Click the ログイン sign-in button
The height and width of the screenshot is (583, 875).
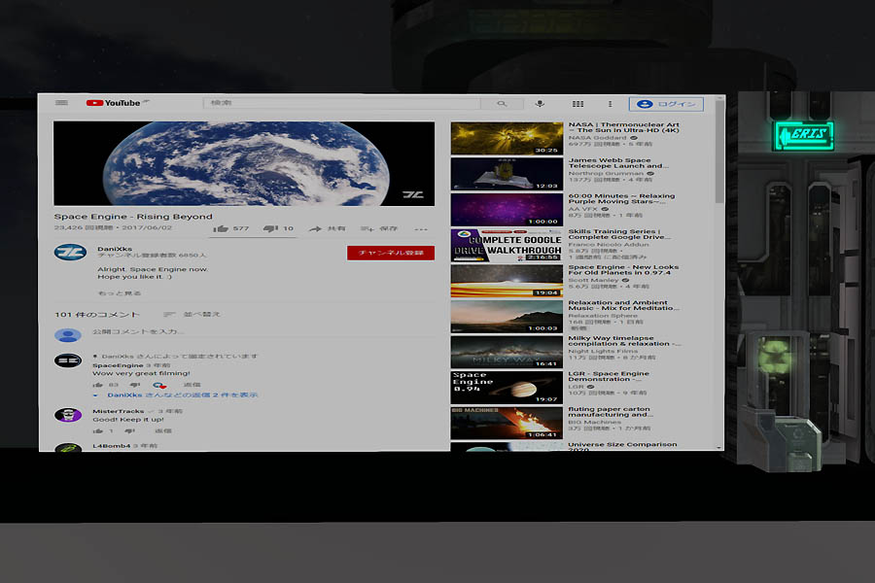666,104
